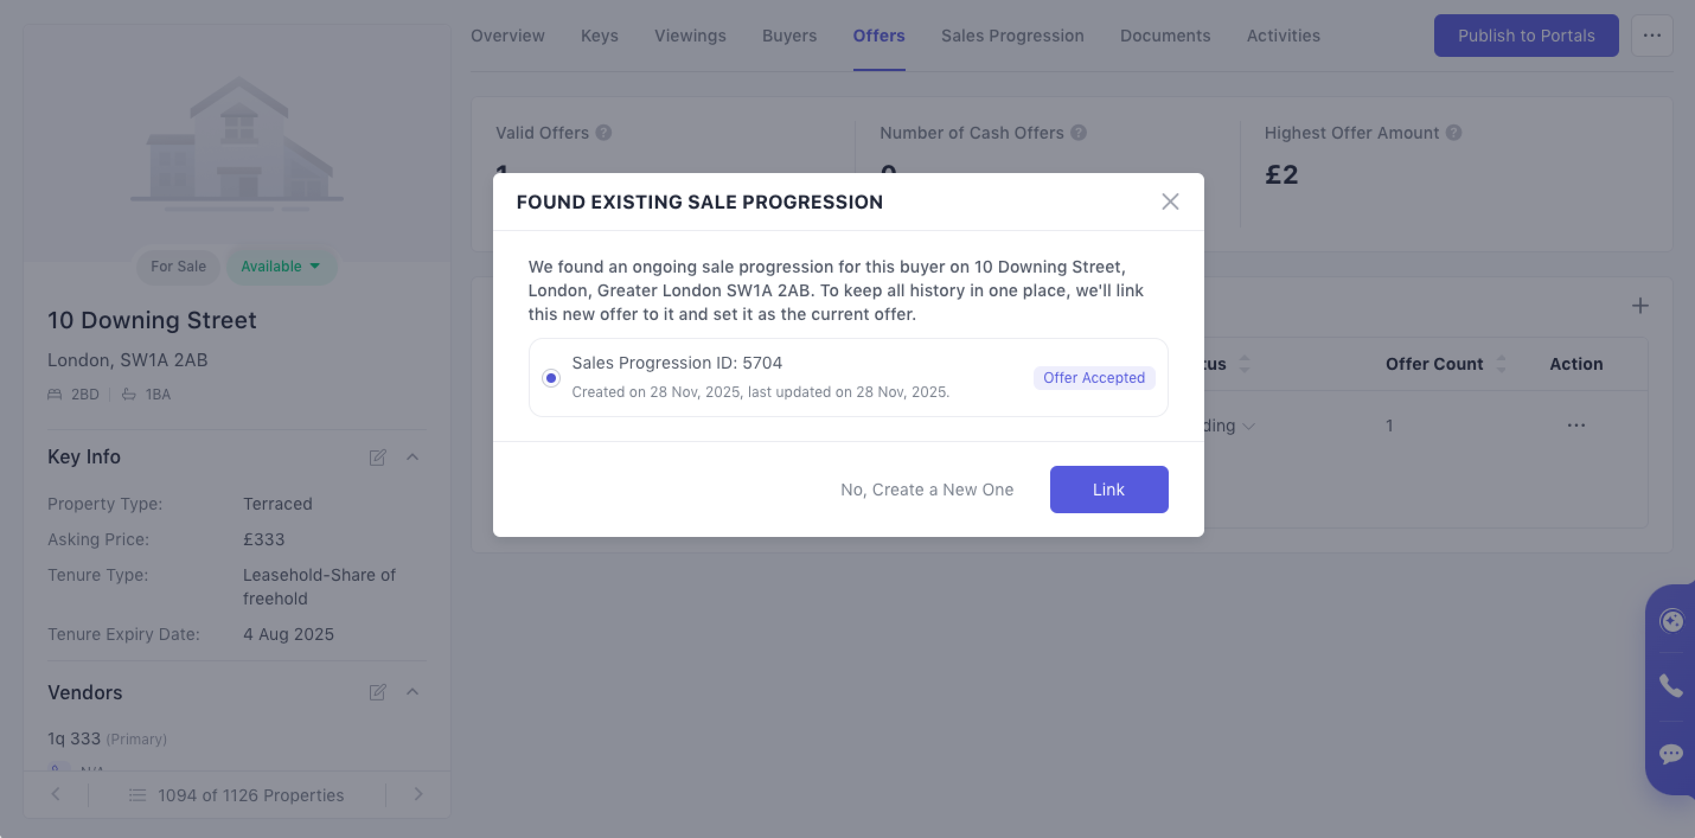The height and width of the screenshot is (838, 1695).
Task: Sort by Offer Count column
Action: point(1500,364)
